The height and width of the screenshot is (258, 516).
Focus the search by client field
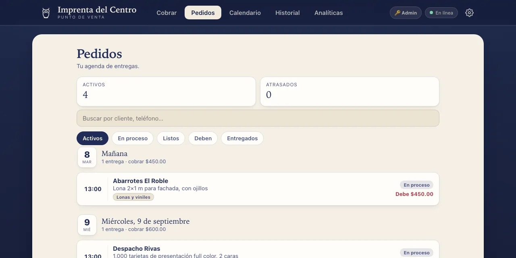[x=258, y=118]
